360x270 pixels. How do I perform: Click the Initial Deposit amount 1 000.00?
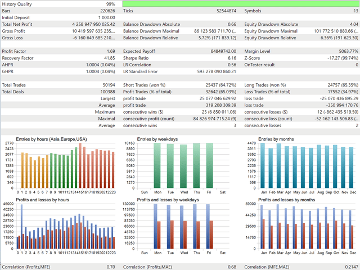(102, 17)
